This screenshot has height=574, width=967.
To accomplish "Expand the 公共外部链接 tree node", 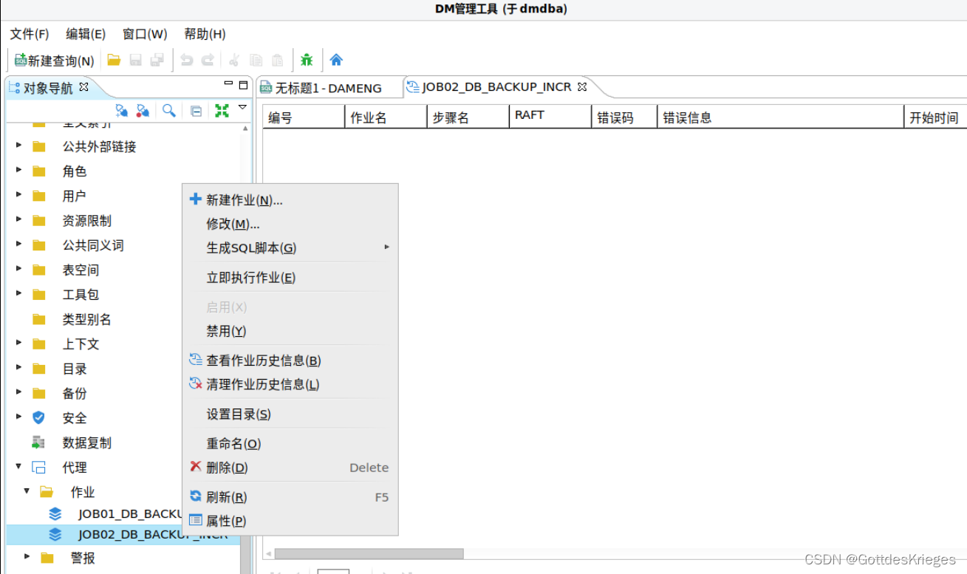I will (x=18, y=146).
